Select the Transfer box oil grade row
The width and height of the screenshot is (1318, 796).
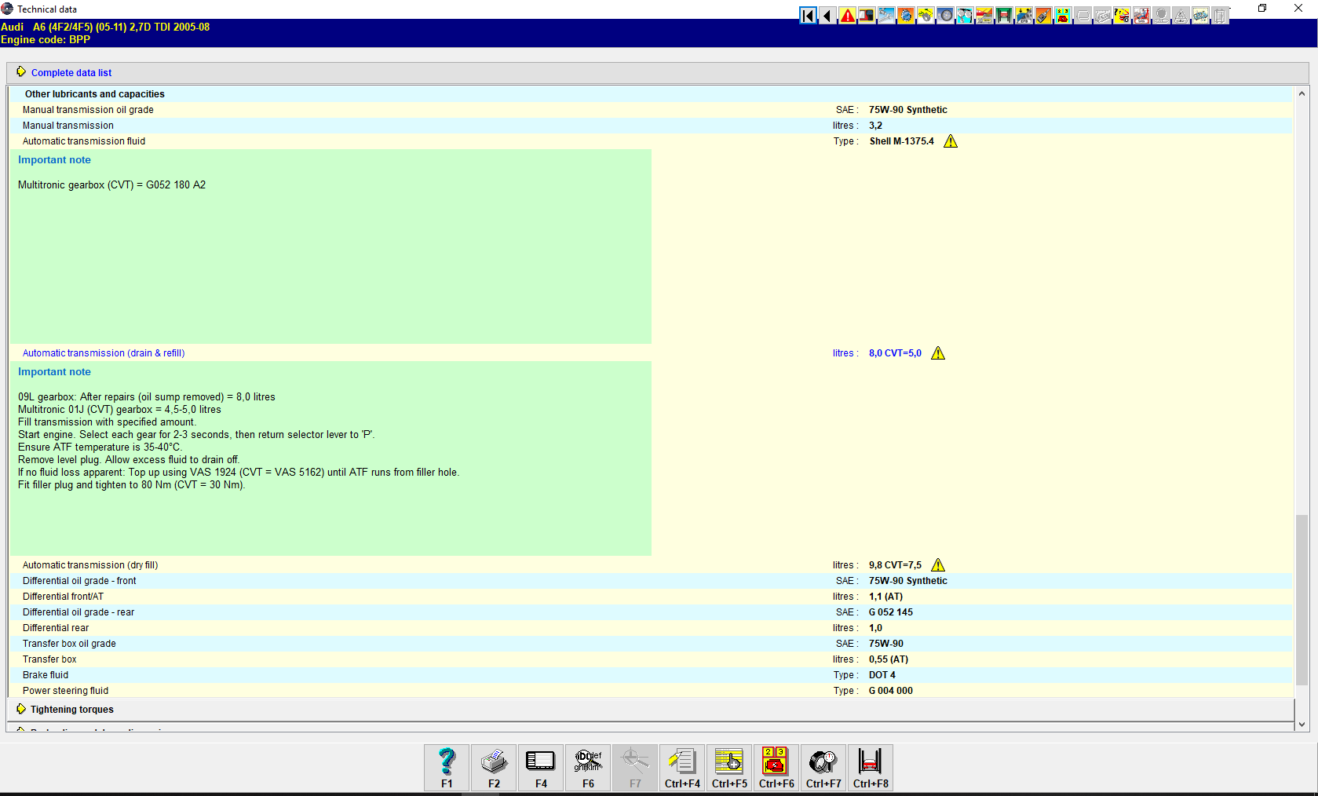click(650, 644)
